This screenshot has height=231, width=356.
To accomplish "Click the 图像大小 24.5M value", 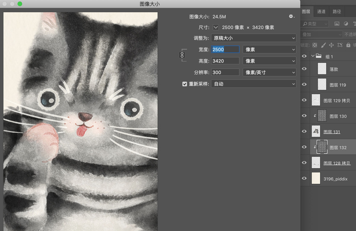I will tap(219, 17).
